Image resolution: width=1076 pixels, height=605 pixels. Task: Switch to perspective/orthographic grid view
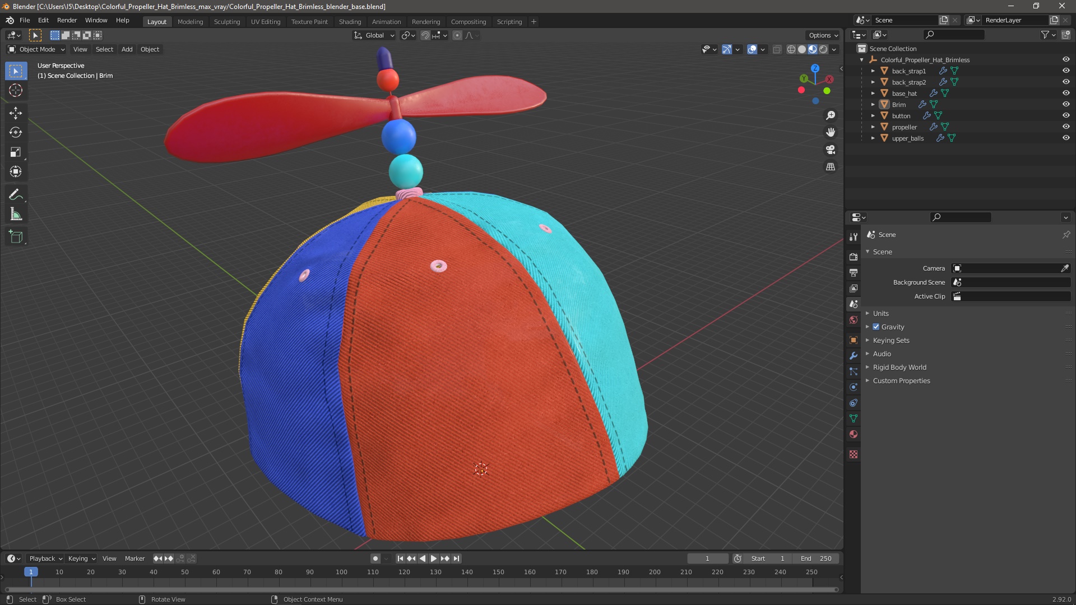(x=831, y=167)
